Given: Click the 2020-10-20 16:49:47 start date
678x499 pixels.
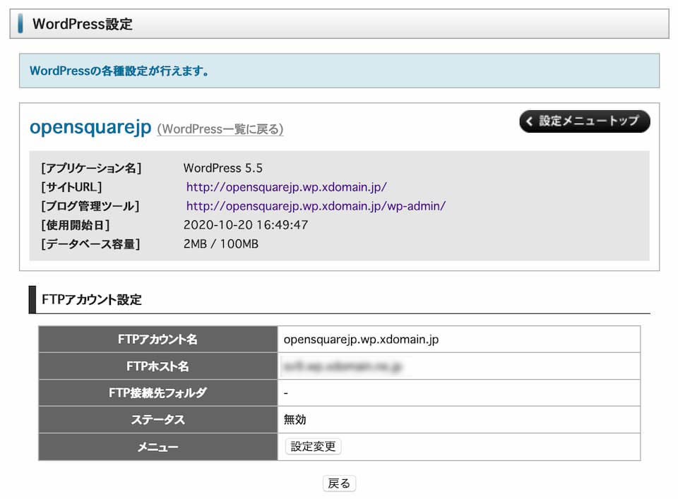Looking at the screenshot, I should coord(245,225).
